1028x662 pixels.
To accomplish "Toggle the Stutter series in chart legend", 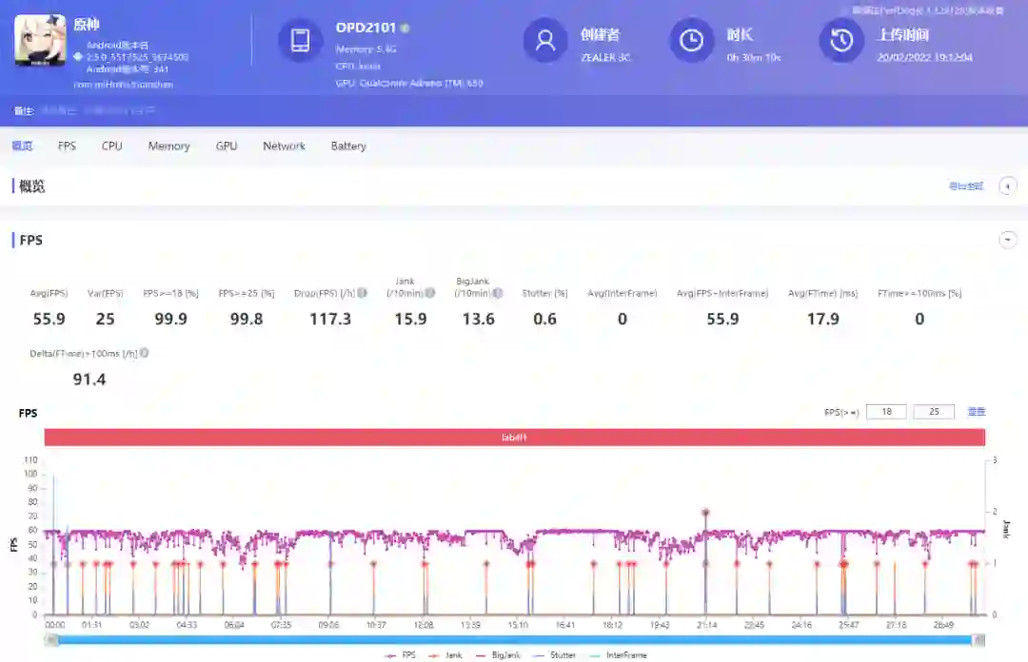I will 555,654.
